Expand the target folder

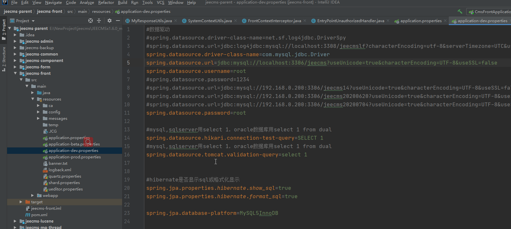coord(21,202)
